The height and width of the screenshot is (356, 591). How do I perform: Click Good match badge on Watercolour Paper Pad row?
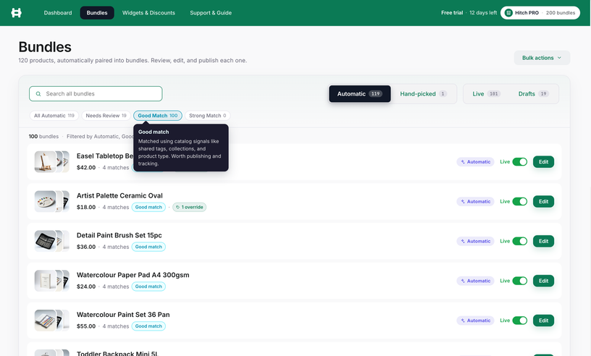point(148,287)
